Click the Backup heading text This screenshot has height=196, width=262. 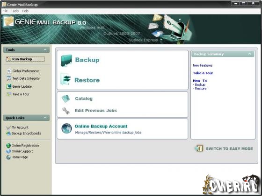[x=87, y=60]
